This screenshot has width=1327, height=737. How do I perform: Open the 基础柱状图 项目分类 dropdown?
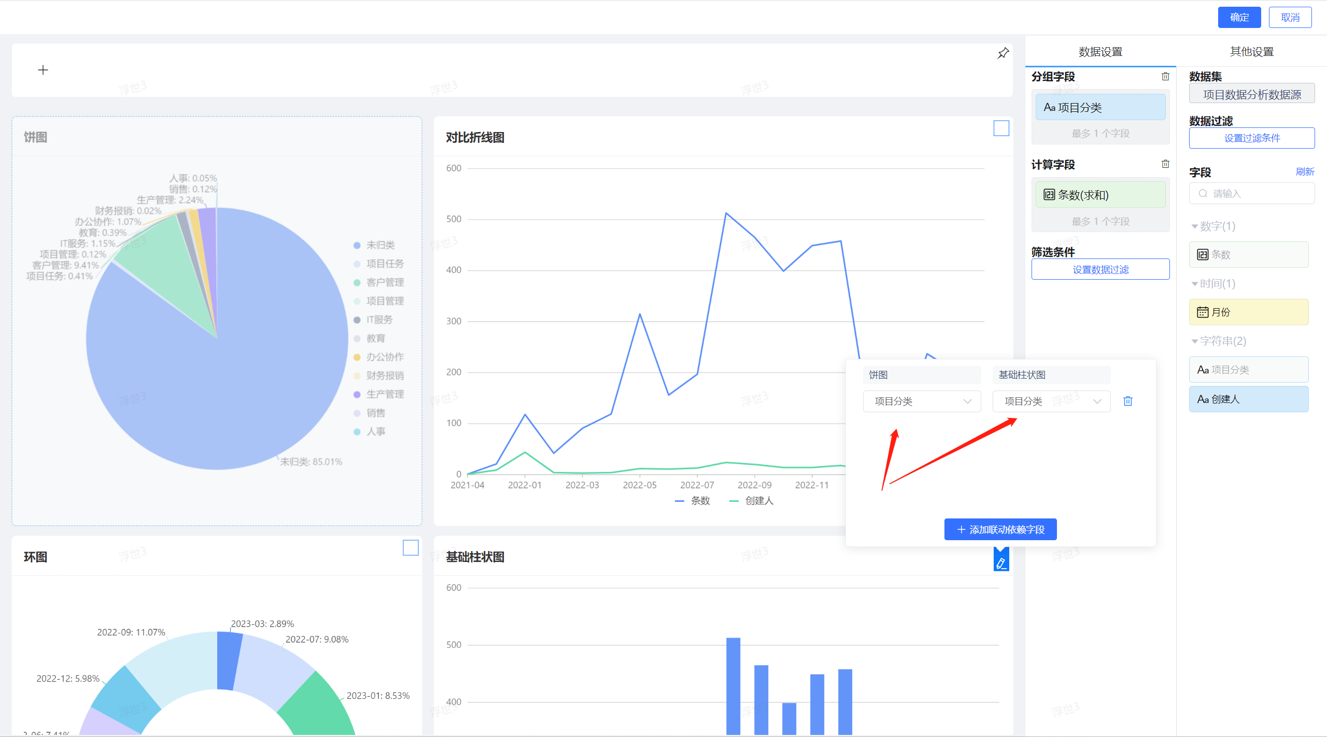[1051, 401]
